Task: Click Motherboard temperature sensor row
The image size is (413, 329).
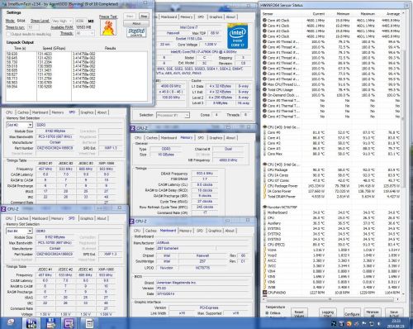Action: 332,212
